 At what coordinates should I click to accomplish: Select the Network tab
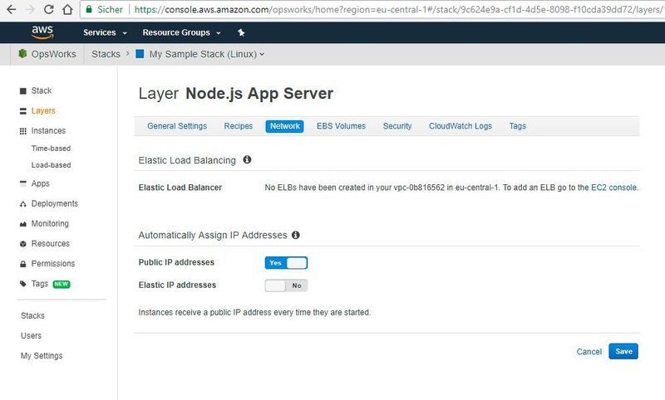[x=284, y=126]
